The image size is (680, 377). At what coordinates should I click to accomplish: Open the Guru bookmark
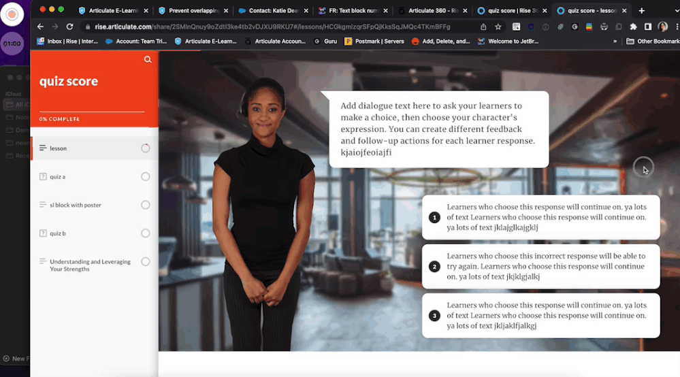(x=325, y=41)
